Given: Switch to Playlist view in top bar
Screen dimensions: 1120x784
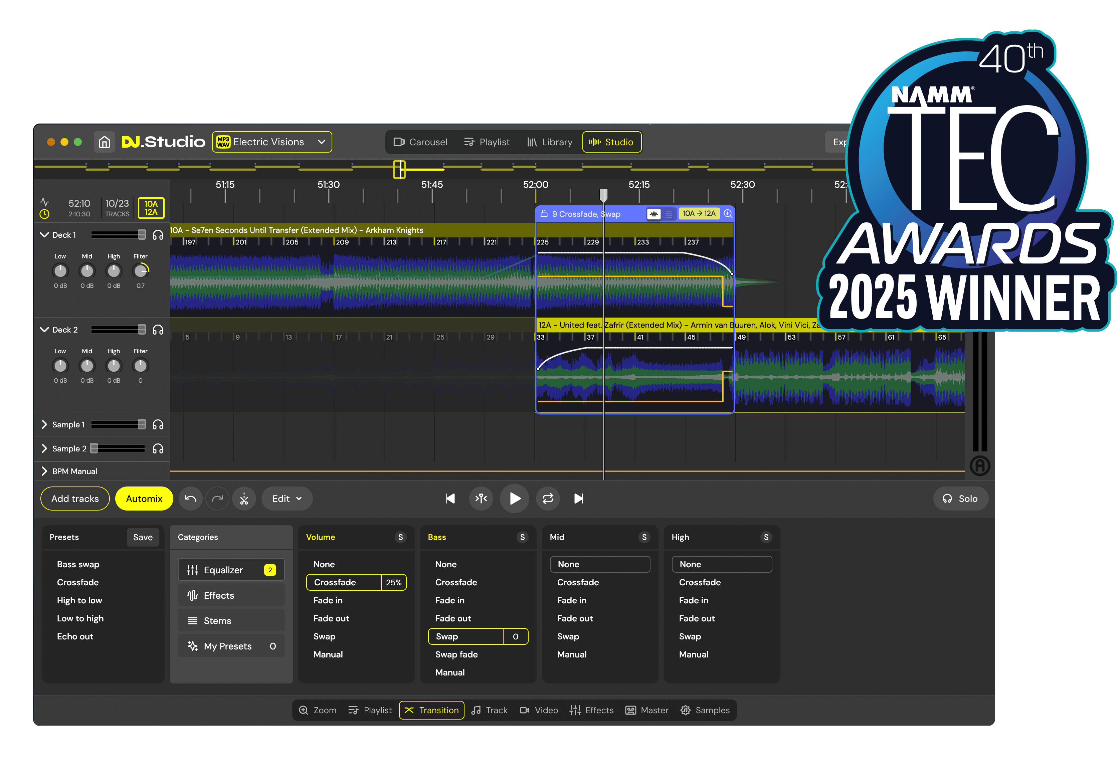Looking at the screenshot, I should click(487, 143).
